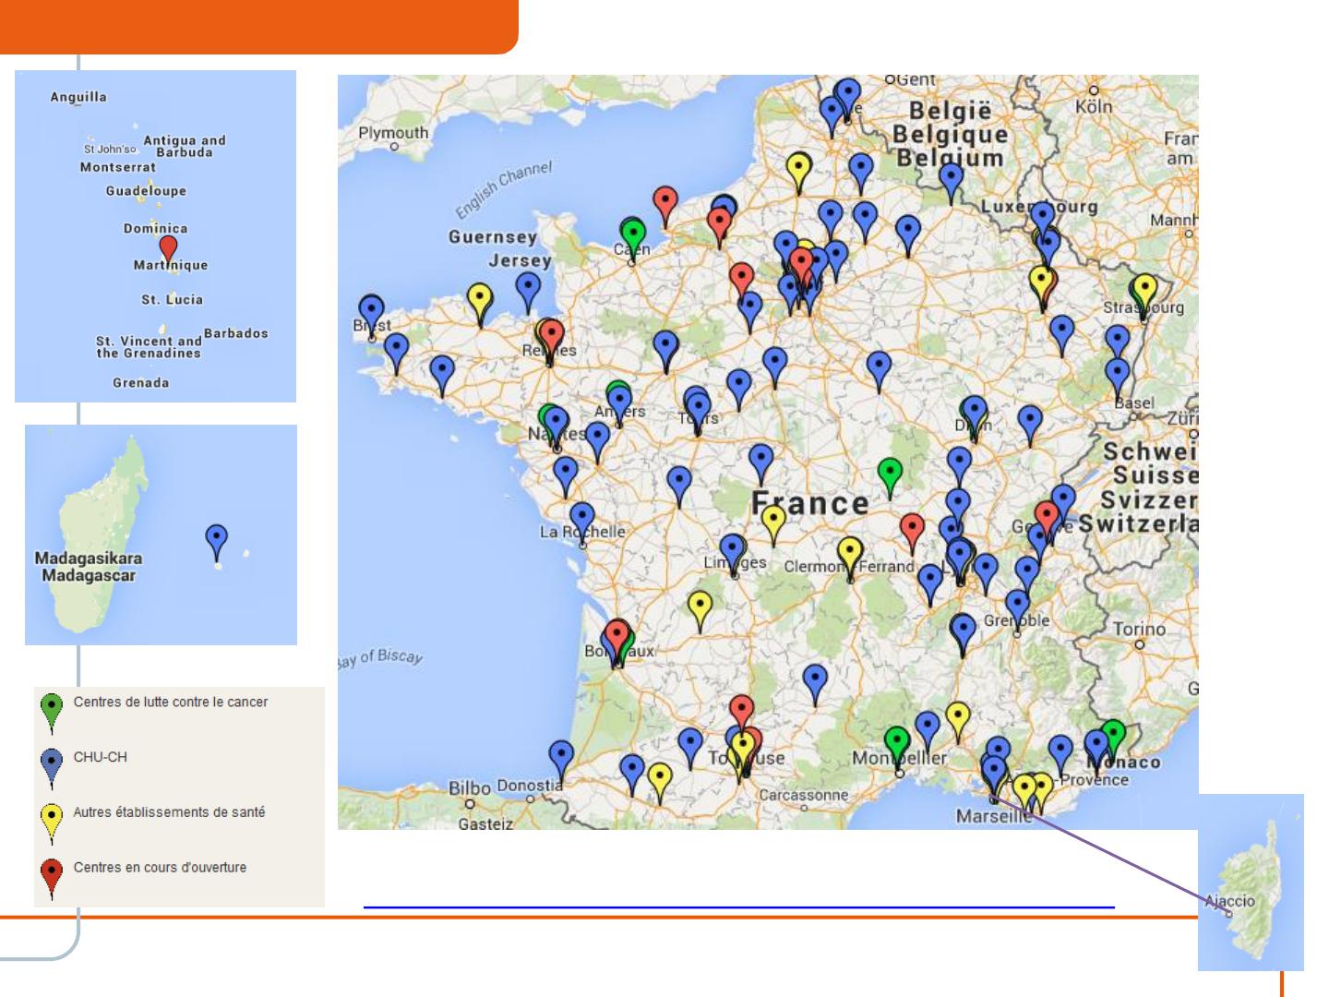Click the blue marker at Angers
The width and height of the screenshot is (1329, 997).
pyautogui.click(x=619, y=408)
